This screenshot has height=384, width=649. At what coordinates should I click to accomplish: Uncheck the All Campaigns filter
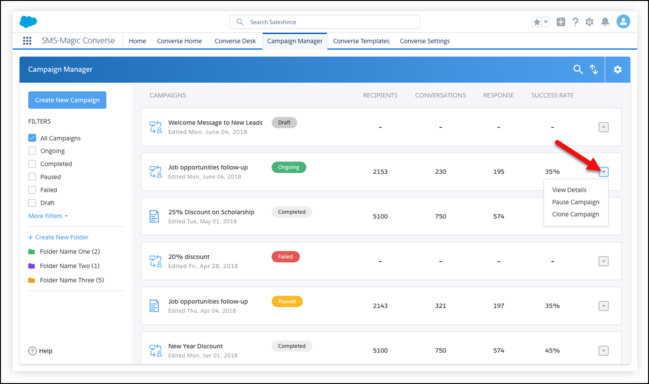(x=32, y=138)
